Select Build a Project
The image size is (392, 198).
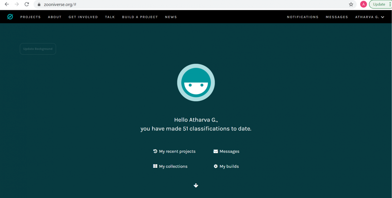point(140,17)
